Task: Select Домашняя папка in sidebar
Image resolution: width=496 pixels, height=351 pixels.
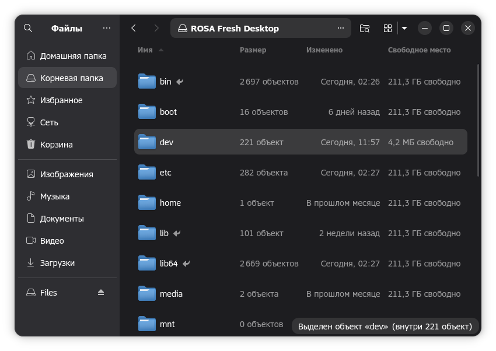Action: (67, 56)
